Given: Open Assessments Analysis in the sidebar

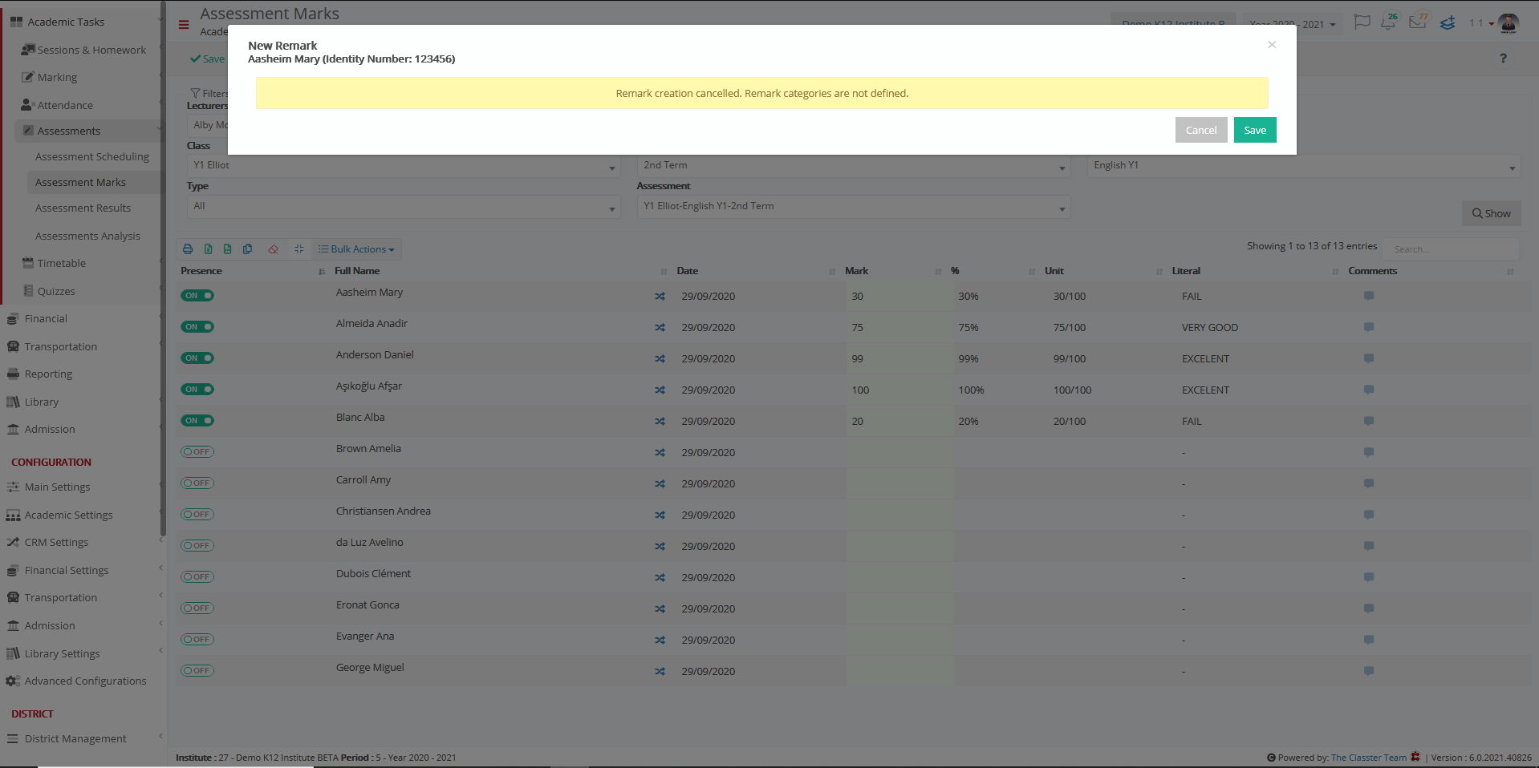Looking at the screenshot, I should pyautogui.click(x=88, y=236).
